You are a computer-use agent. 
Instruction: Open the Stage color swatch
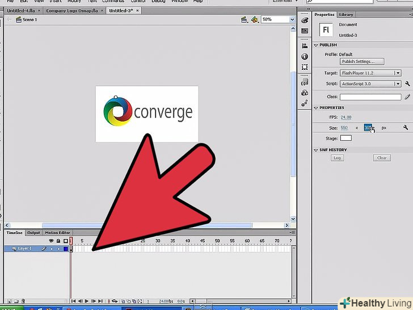pos(345,138)
